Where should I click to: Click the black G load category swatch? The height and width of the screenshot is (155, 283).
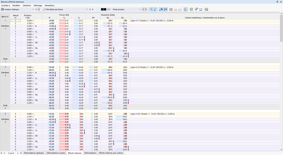point(104,9)
